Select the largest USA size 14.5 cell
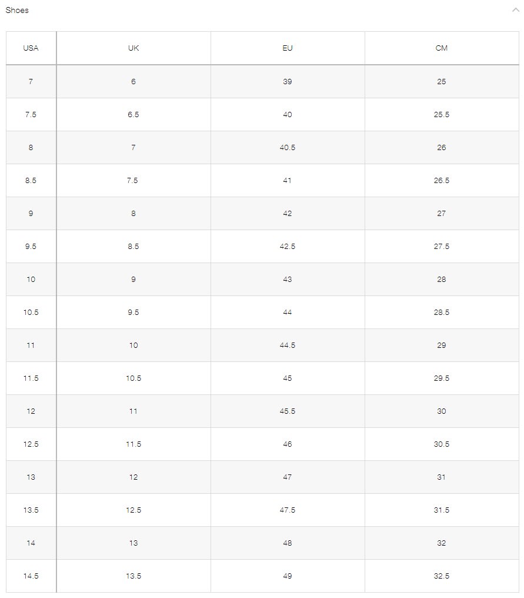Screen dimensions: 524x598 click(x=30, y=576)
